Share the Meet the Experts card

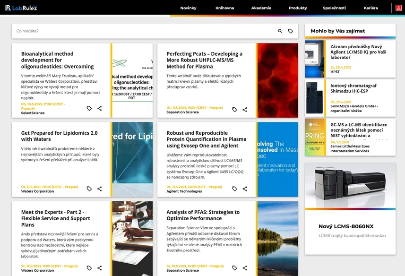[x=99, y=268]
